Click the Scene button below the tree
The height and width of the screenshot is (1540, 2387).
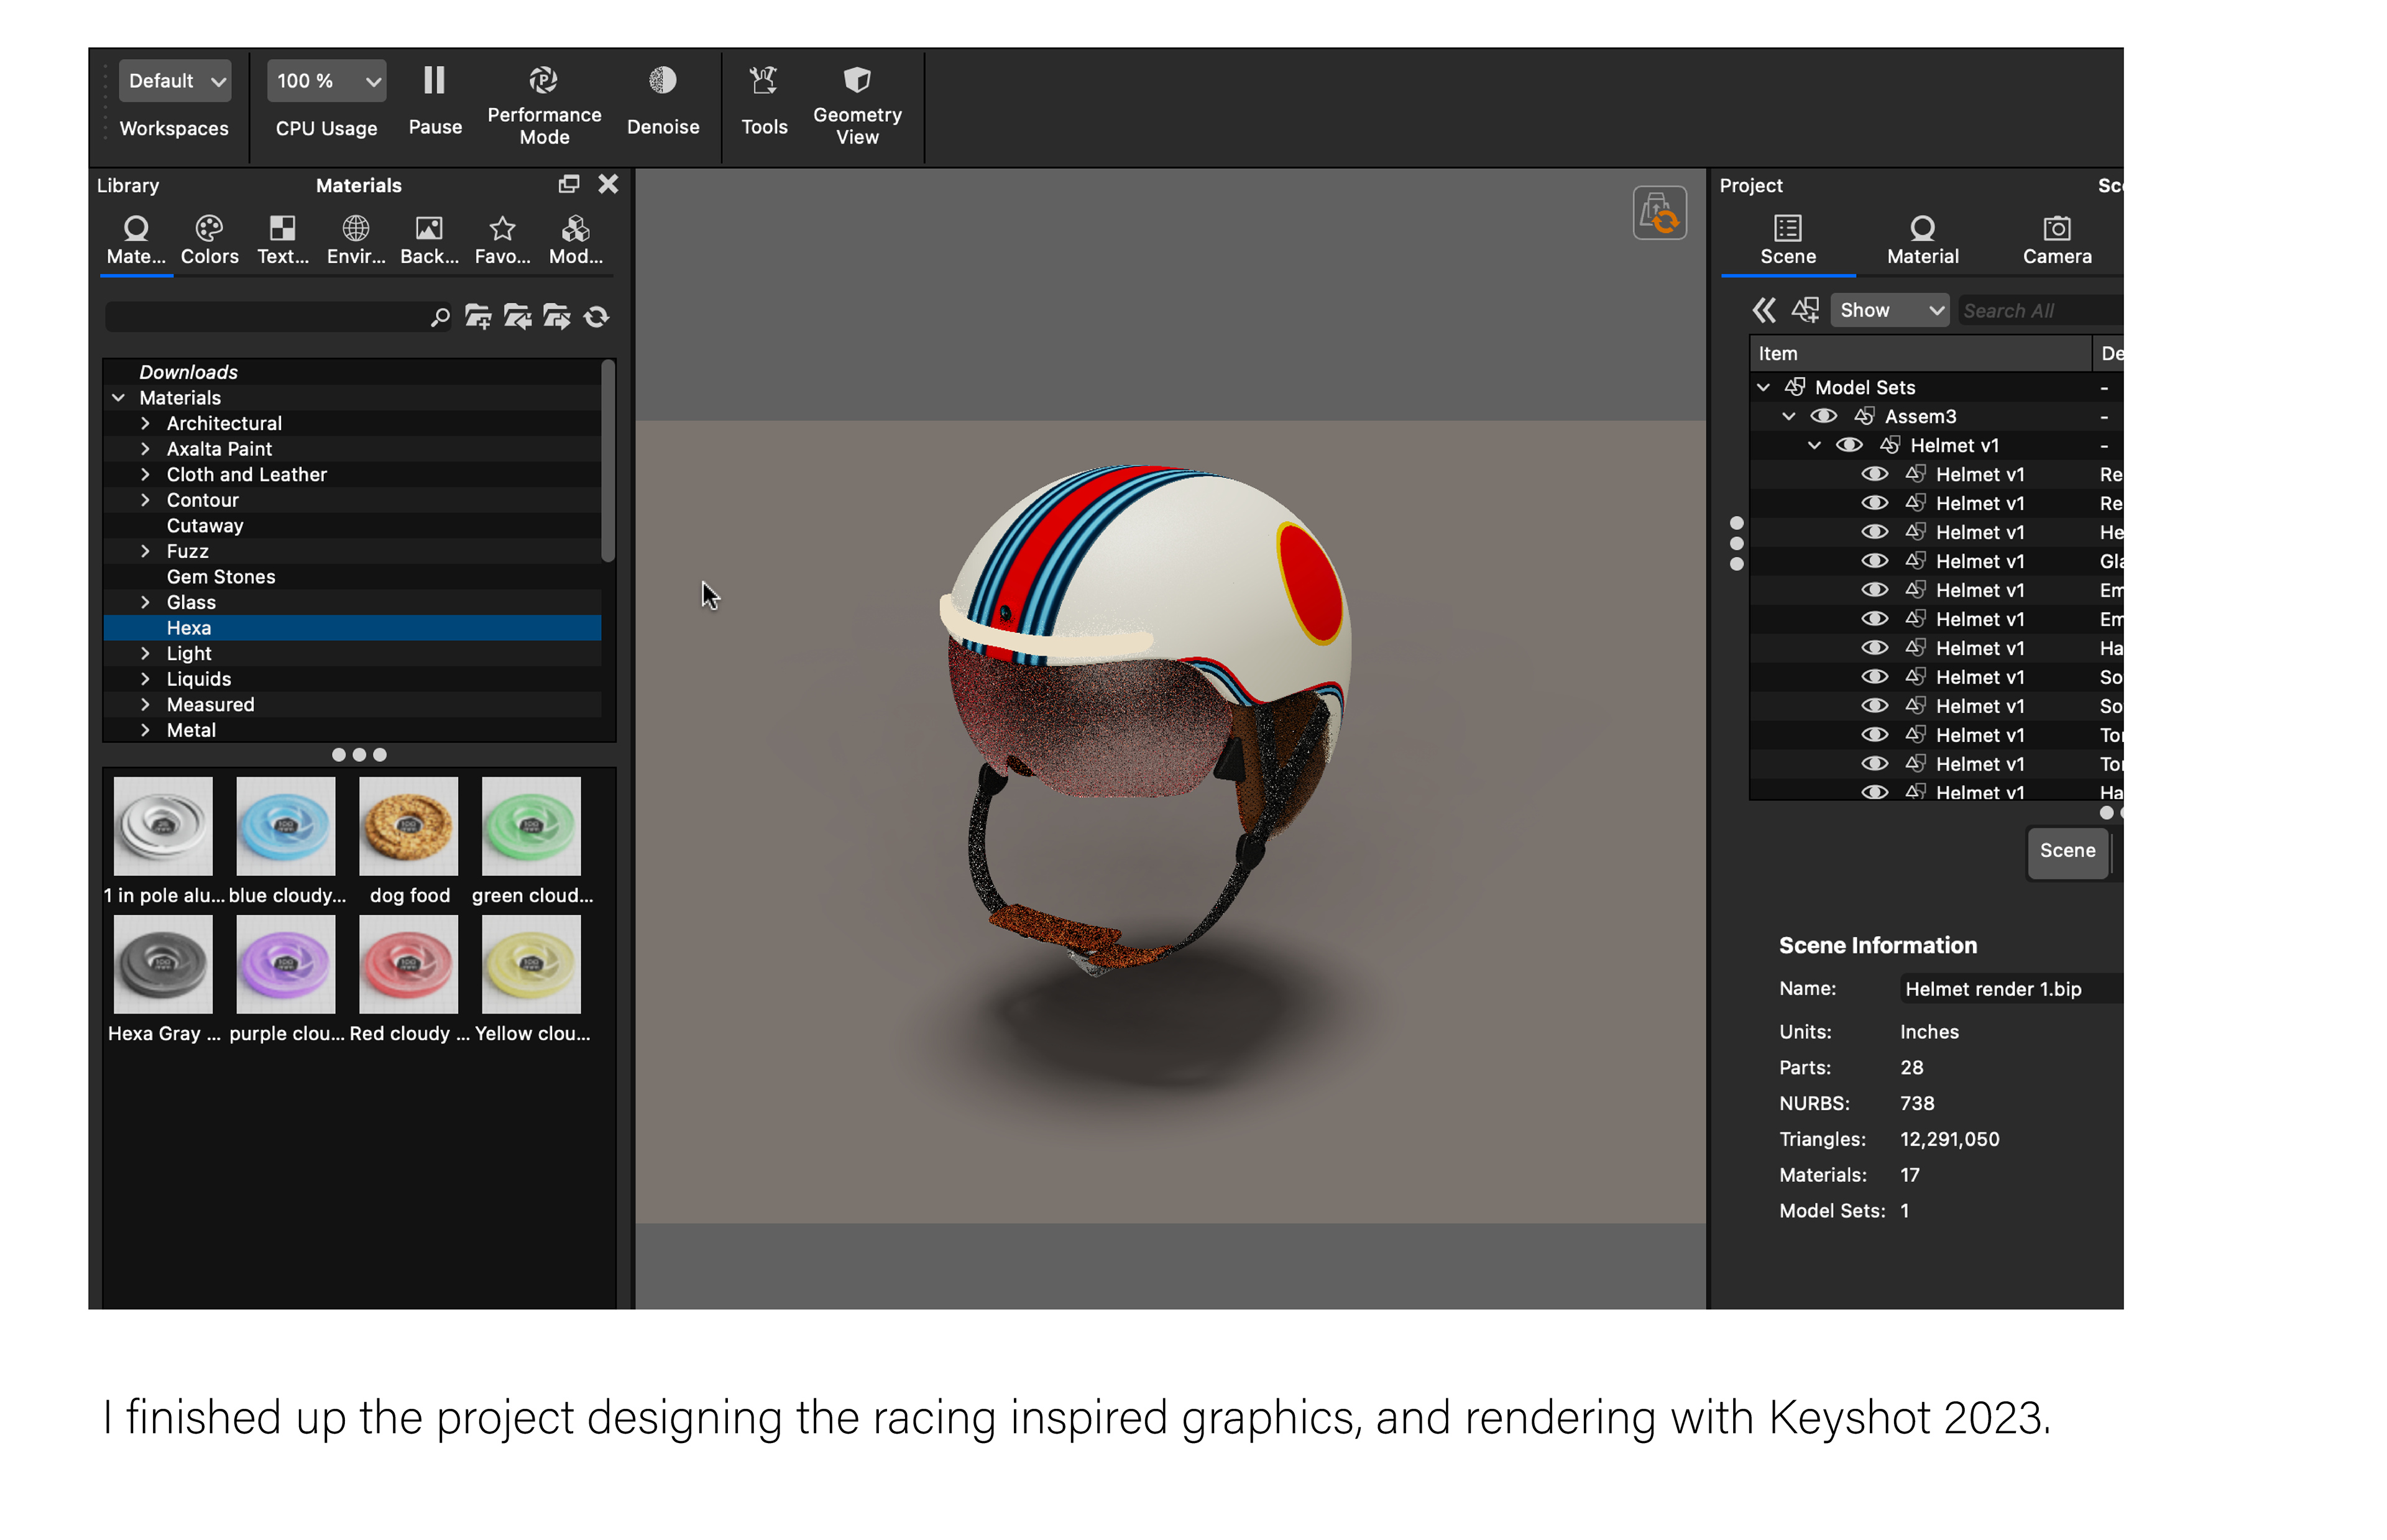2067,851
